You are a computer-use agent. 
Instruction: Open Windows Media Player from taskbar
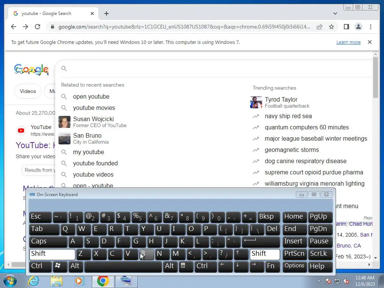coord(79,281)
